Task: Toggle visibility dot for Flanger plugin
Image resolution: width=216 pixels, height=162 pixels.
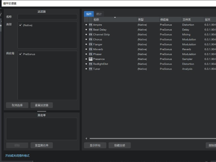Action: pyautogui.click(x=86, y=44)
